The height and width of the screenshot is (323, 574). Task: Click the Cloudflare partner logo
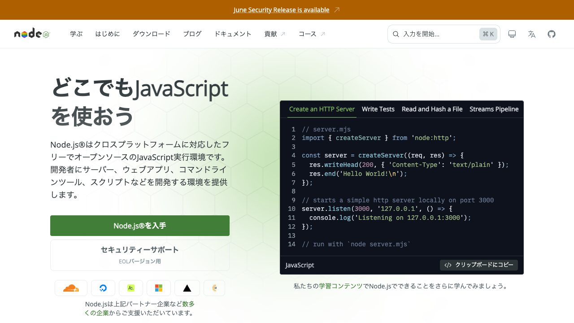[x=71, y=288]
